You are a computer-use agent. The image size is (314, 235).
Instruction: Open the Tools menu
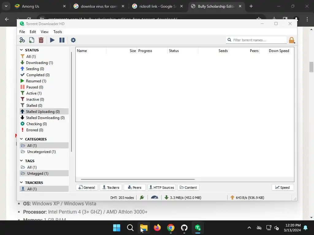(x=58, y=32)
